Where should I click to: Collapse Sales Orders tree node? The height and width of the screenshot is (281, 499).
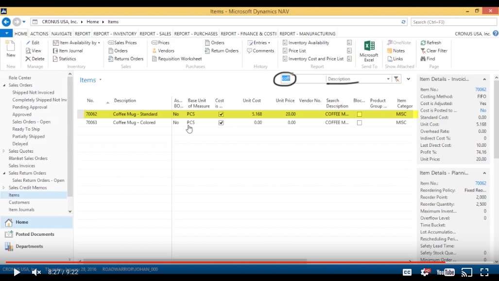point(4,85)
